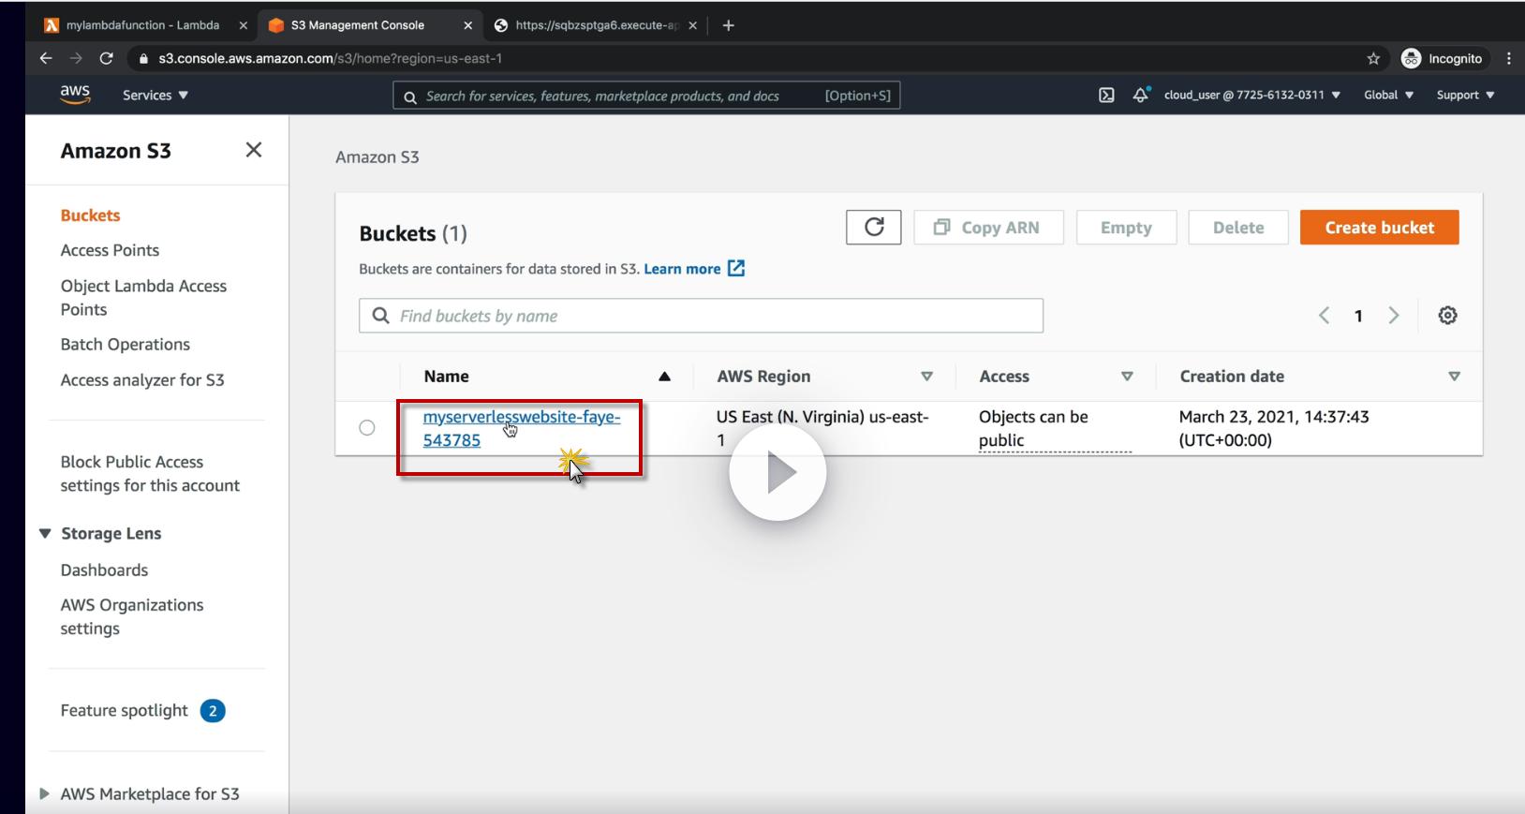Open the cloud_user account dropdown
This screenshot has height=814, width=1525.
[1251, 95]
